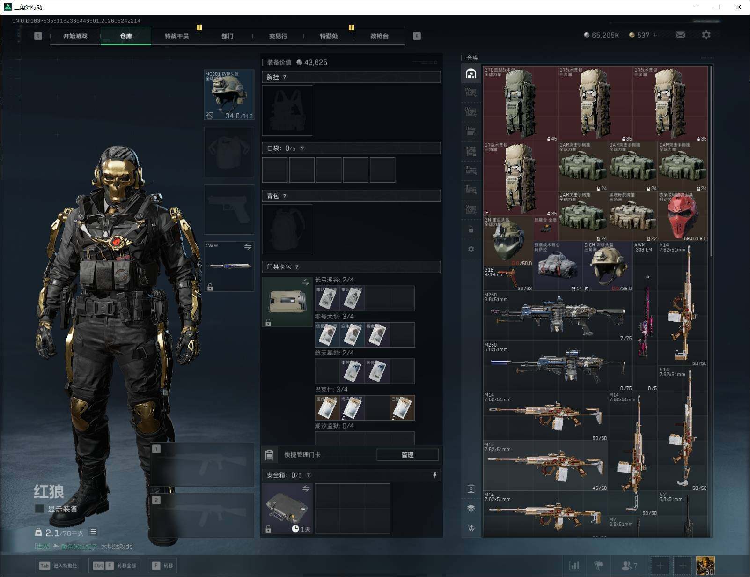Click the 装备价值 43,625 value

click(x=297, y=62)
